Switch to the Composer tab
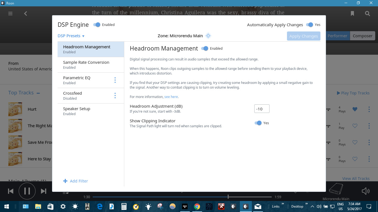Viewport: 378px width, 212px height. click(x=363, y=36)
